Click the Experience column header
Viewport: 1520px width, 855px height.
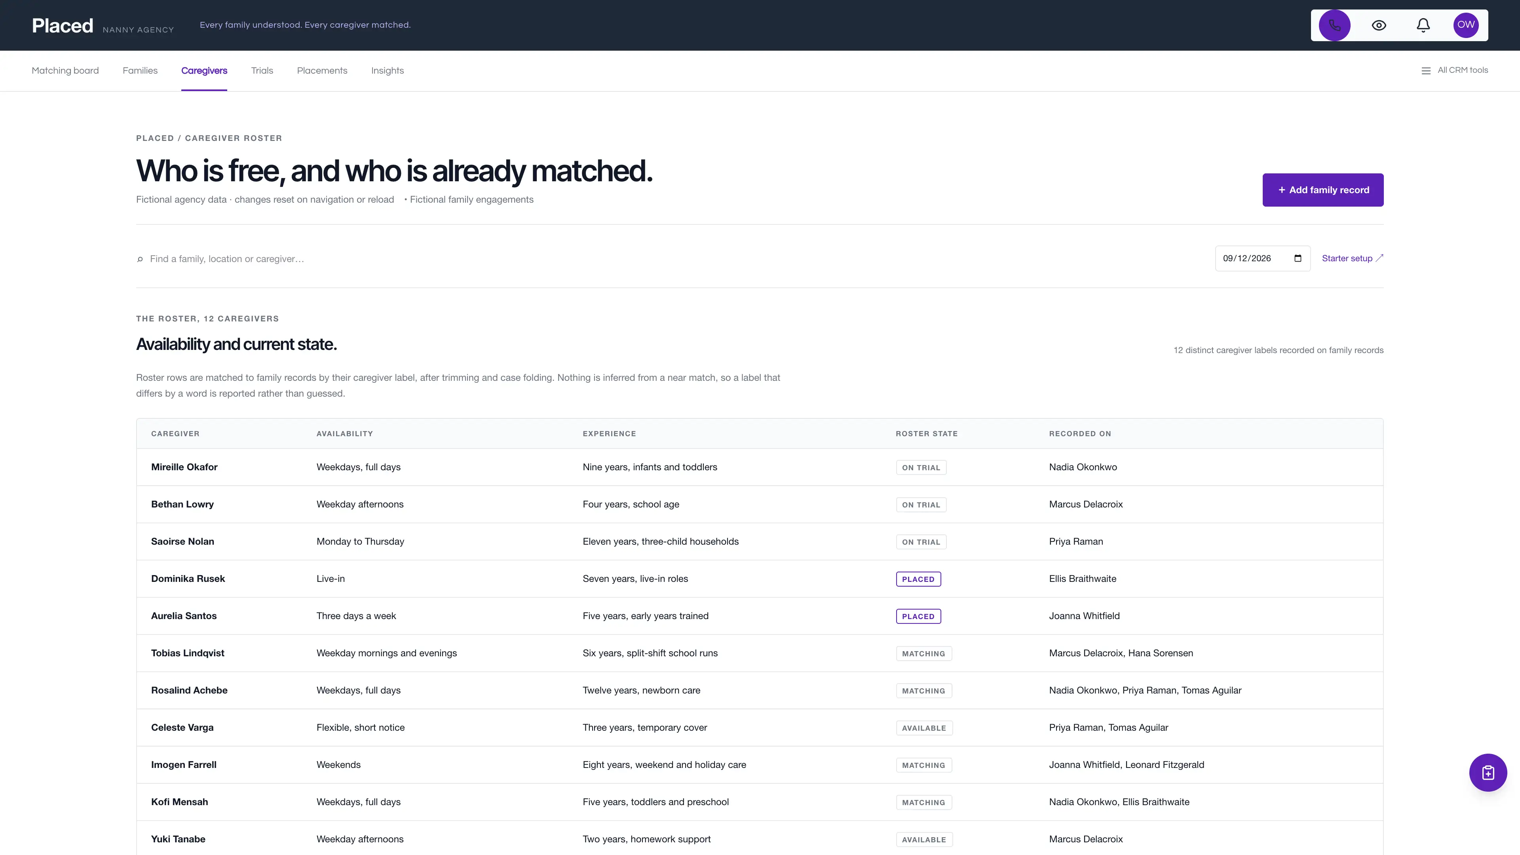(x=609, y=434)
